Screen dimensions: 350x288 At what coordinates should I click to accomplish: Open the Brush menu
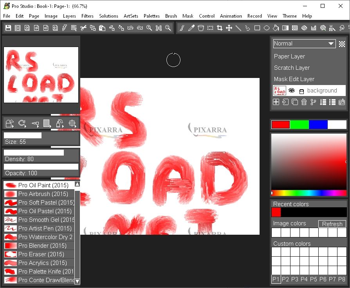click(171, 16)
